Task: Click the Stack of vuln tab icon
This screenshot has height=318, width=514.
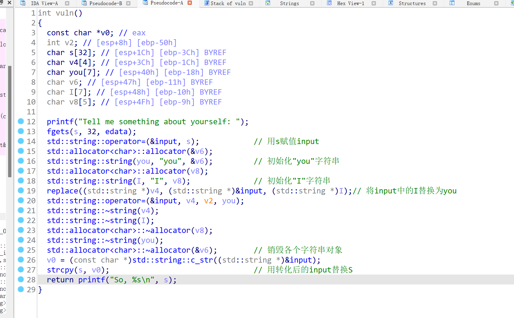Action: pos(206,3)
